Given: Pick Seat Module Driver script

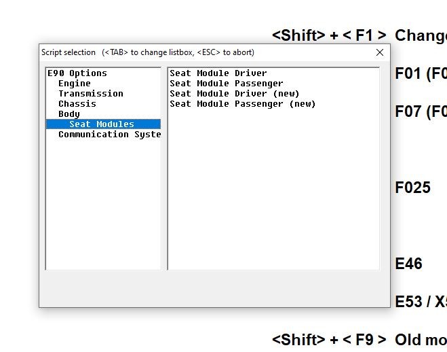Looking at the screenshot, I should coord(218,73).
